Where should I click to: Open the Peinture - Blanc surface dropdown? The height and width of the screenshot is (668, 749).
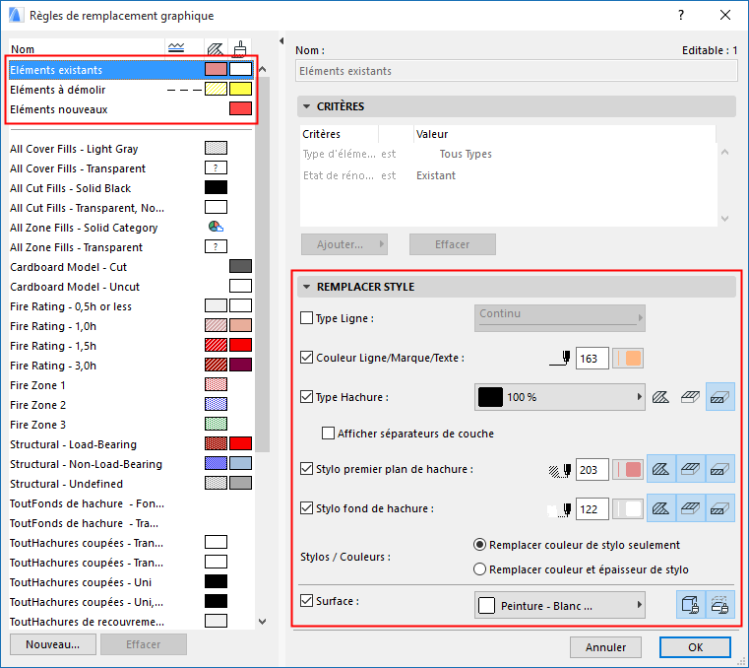click(559, 605)
